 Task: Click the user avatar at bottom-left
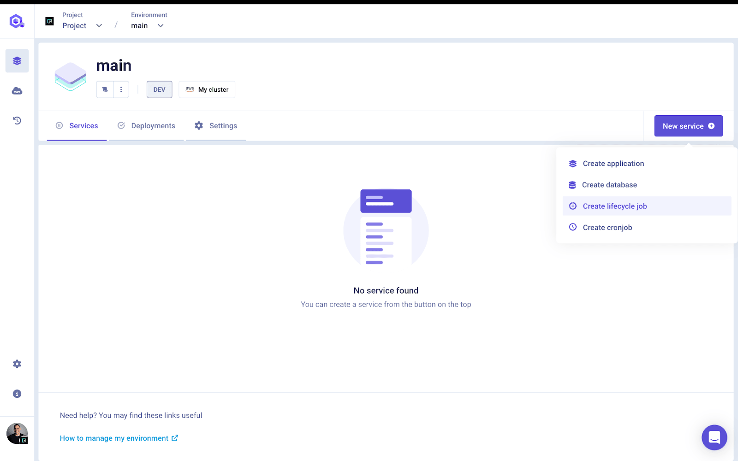coord(17,433)
